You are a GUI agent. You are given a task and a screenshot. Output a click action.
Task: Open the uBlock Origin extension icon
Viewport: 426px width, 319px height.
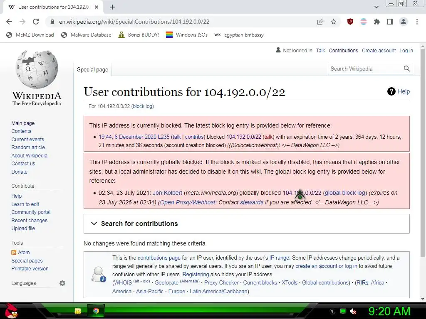350,22
